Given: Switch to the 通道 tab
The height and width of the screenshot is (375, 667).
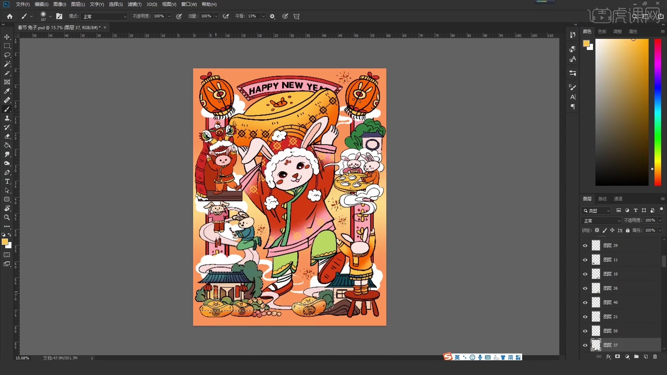Looking at the screenshot, I should (x=618, y=199).
